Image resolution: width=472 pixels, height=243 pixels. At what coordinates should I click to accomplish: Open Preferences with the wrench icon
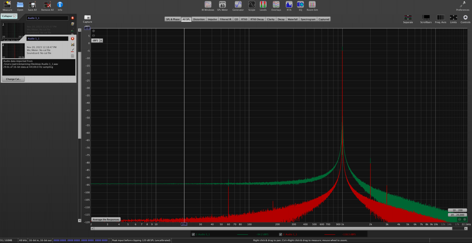click(x=463, y=4)
